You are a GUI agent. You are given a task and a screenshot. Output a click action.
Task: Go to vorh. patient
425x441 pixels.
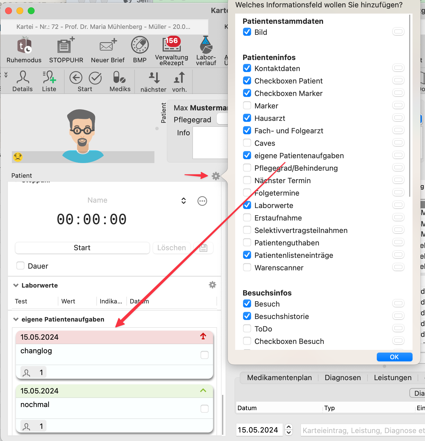point(179,82)
